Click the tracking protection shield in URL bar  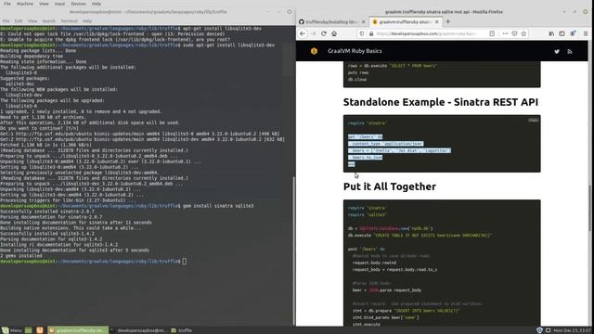pos(362,33)
